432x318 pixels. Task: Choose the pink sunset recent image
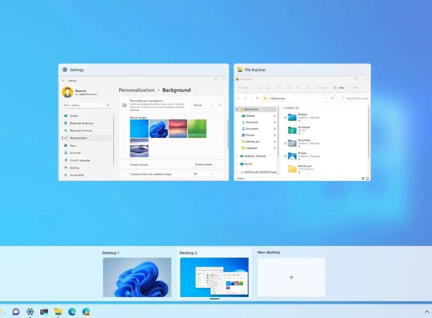point(178,128)
